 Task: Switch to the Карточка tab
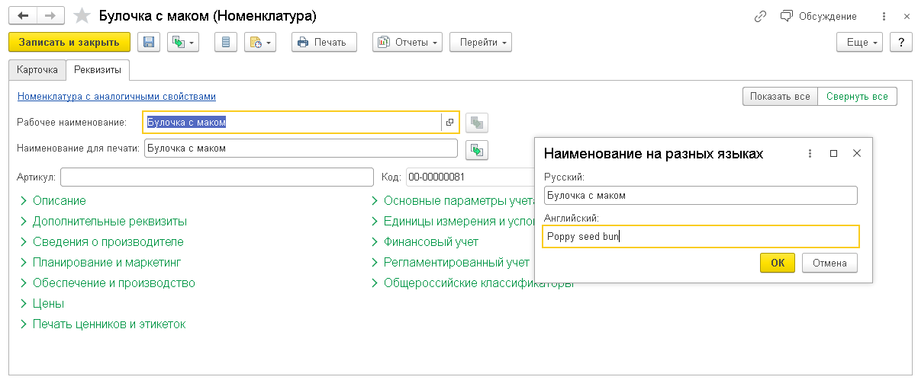[37, 70]
